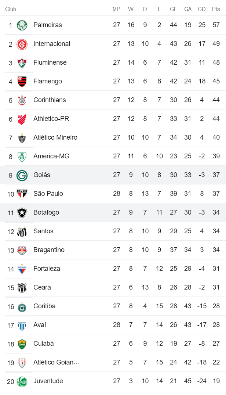This screenshot has width=226, height=395.
Task: Select the Santos team name
Action: click(43, 231)
